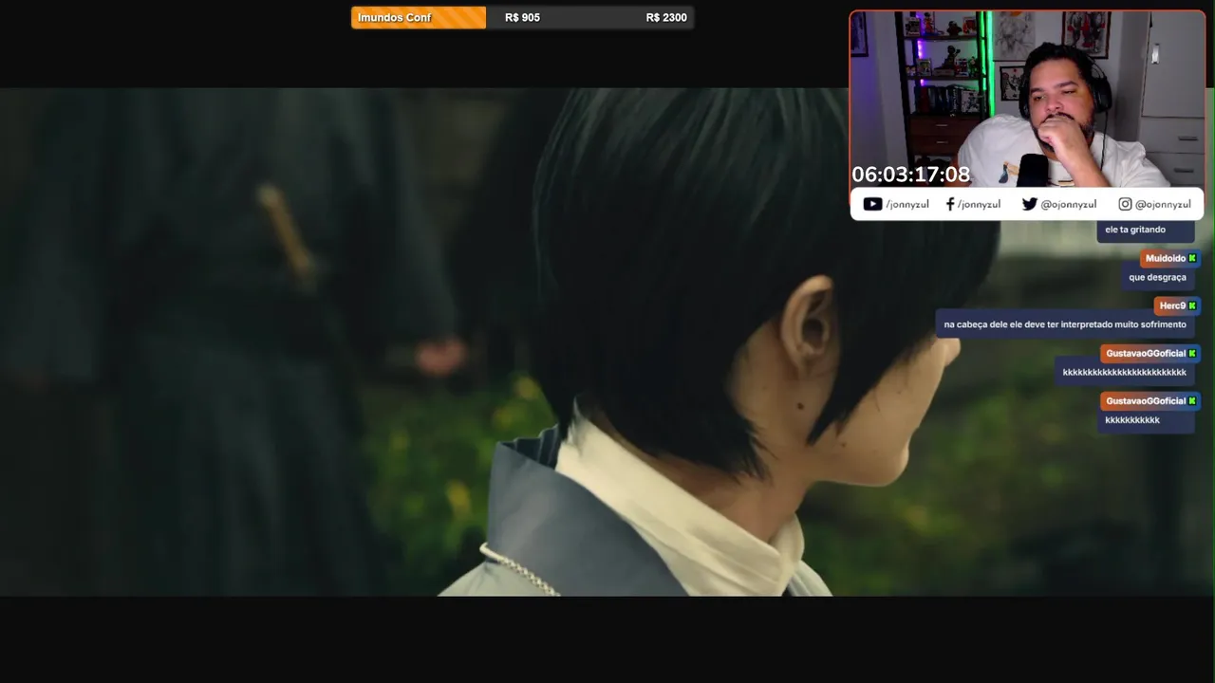Click GustavaoGGoficial name above the shorter kkkk message

pyautogui.click(x=1146, y=400)
